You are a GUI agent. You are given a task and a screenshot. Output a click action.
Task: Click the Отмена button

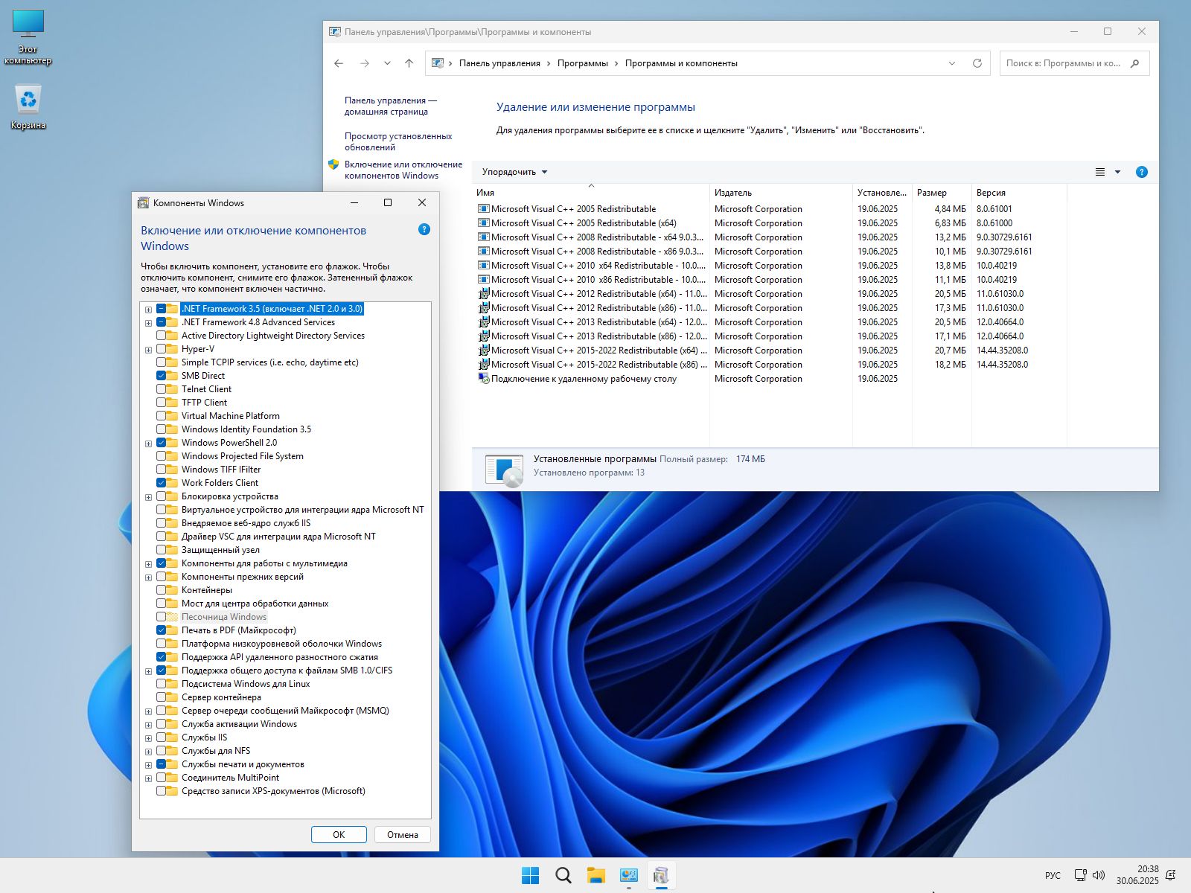[x=403, y=834]
